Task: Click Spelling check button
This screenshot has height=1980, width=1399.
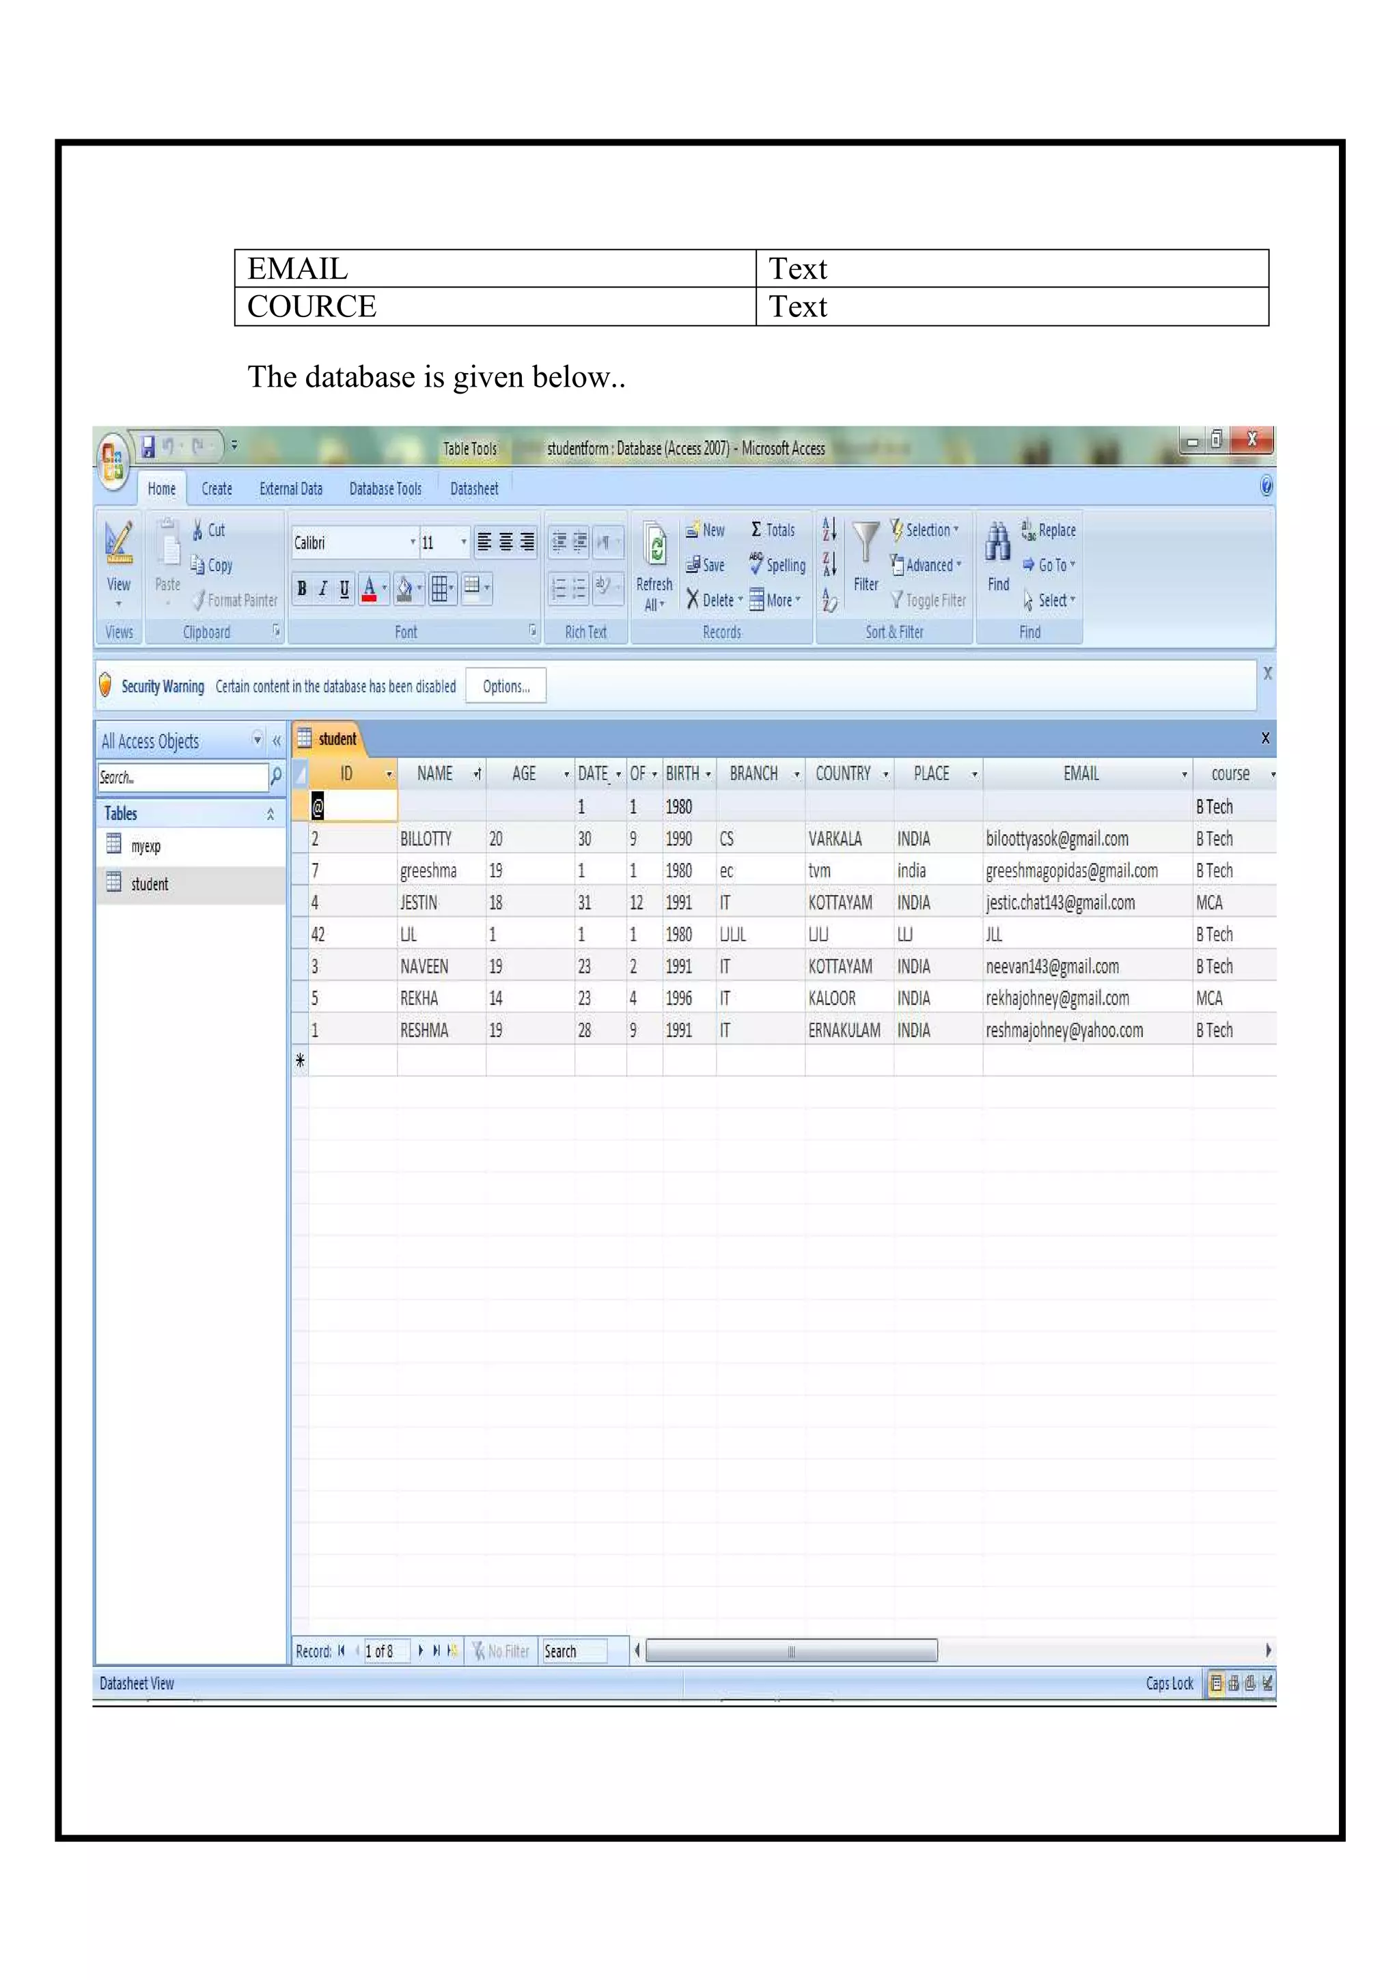Action: pos(777,565)
